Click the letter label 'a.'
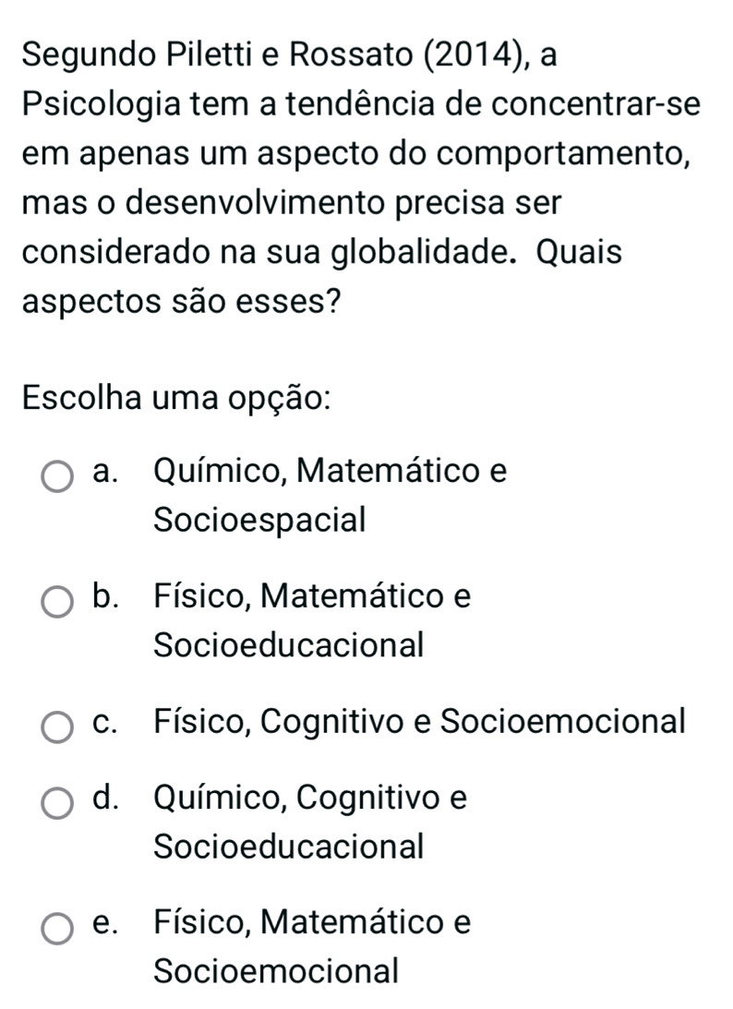 pyautogui.click(x=106, y=472)
